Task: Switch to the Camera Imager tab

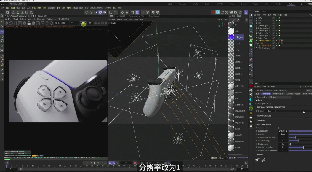Action: pos(293,94)
